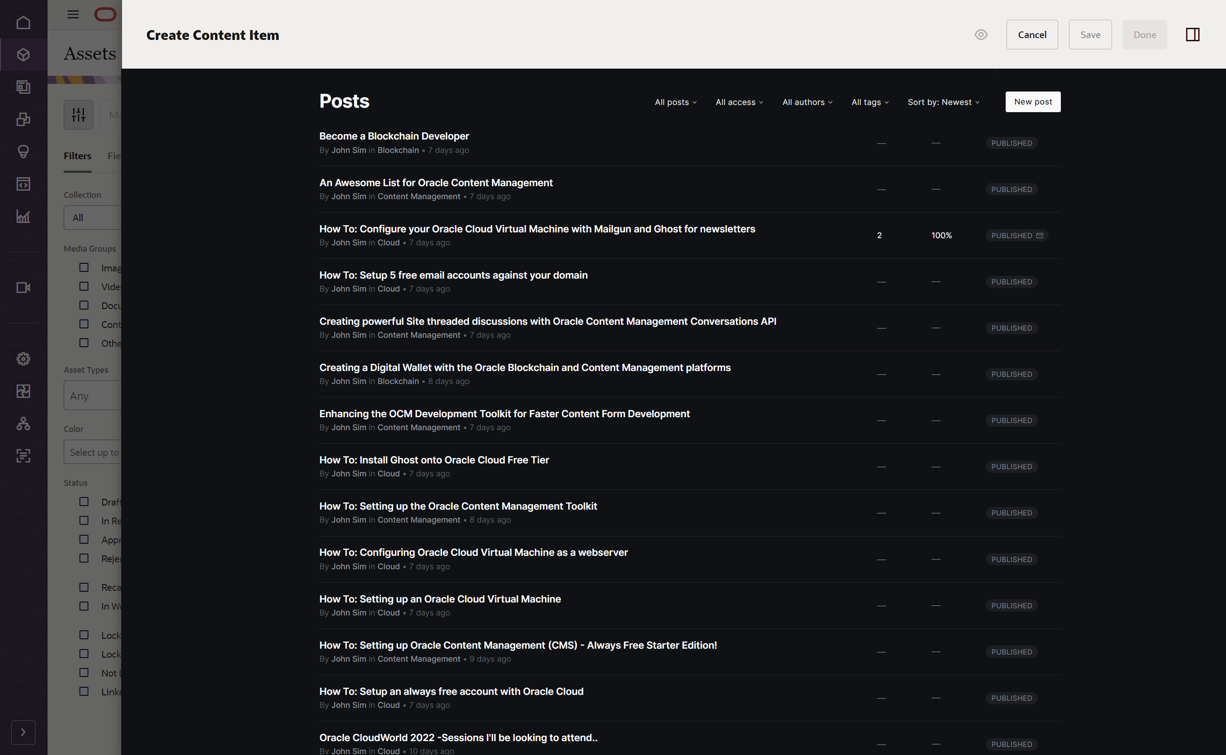
Task: Open the Home icon in left sidebar
Action: click(23, 22)
